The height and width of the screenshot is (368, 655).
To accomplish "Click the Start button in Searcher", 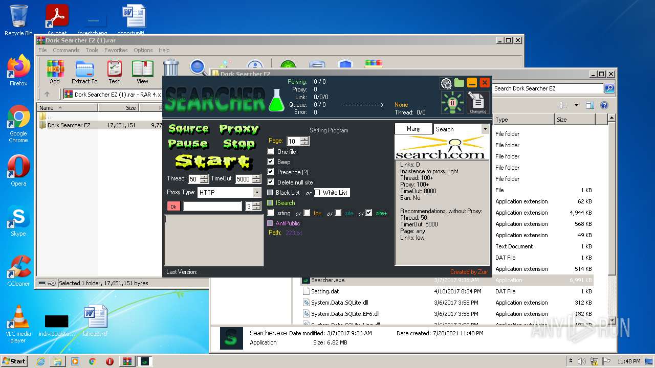I will [x=213, y=162].
